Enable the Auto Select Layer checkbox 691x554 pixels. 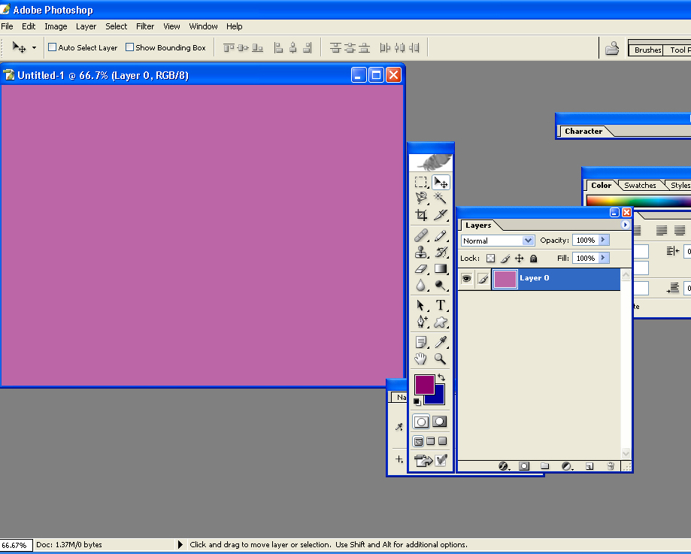[x=53, y=47]
